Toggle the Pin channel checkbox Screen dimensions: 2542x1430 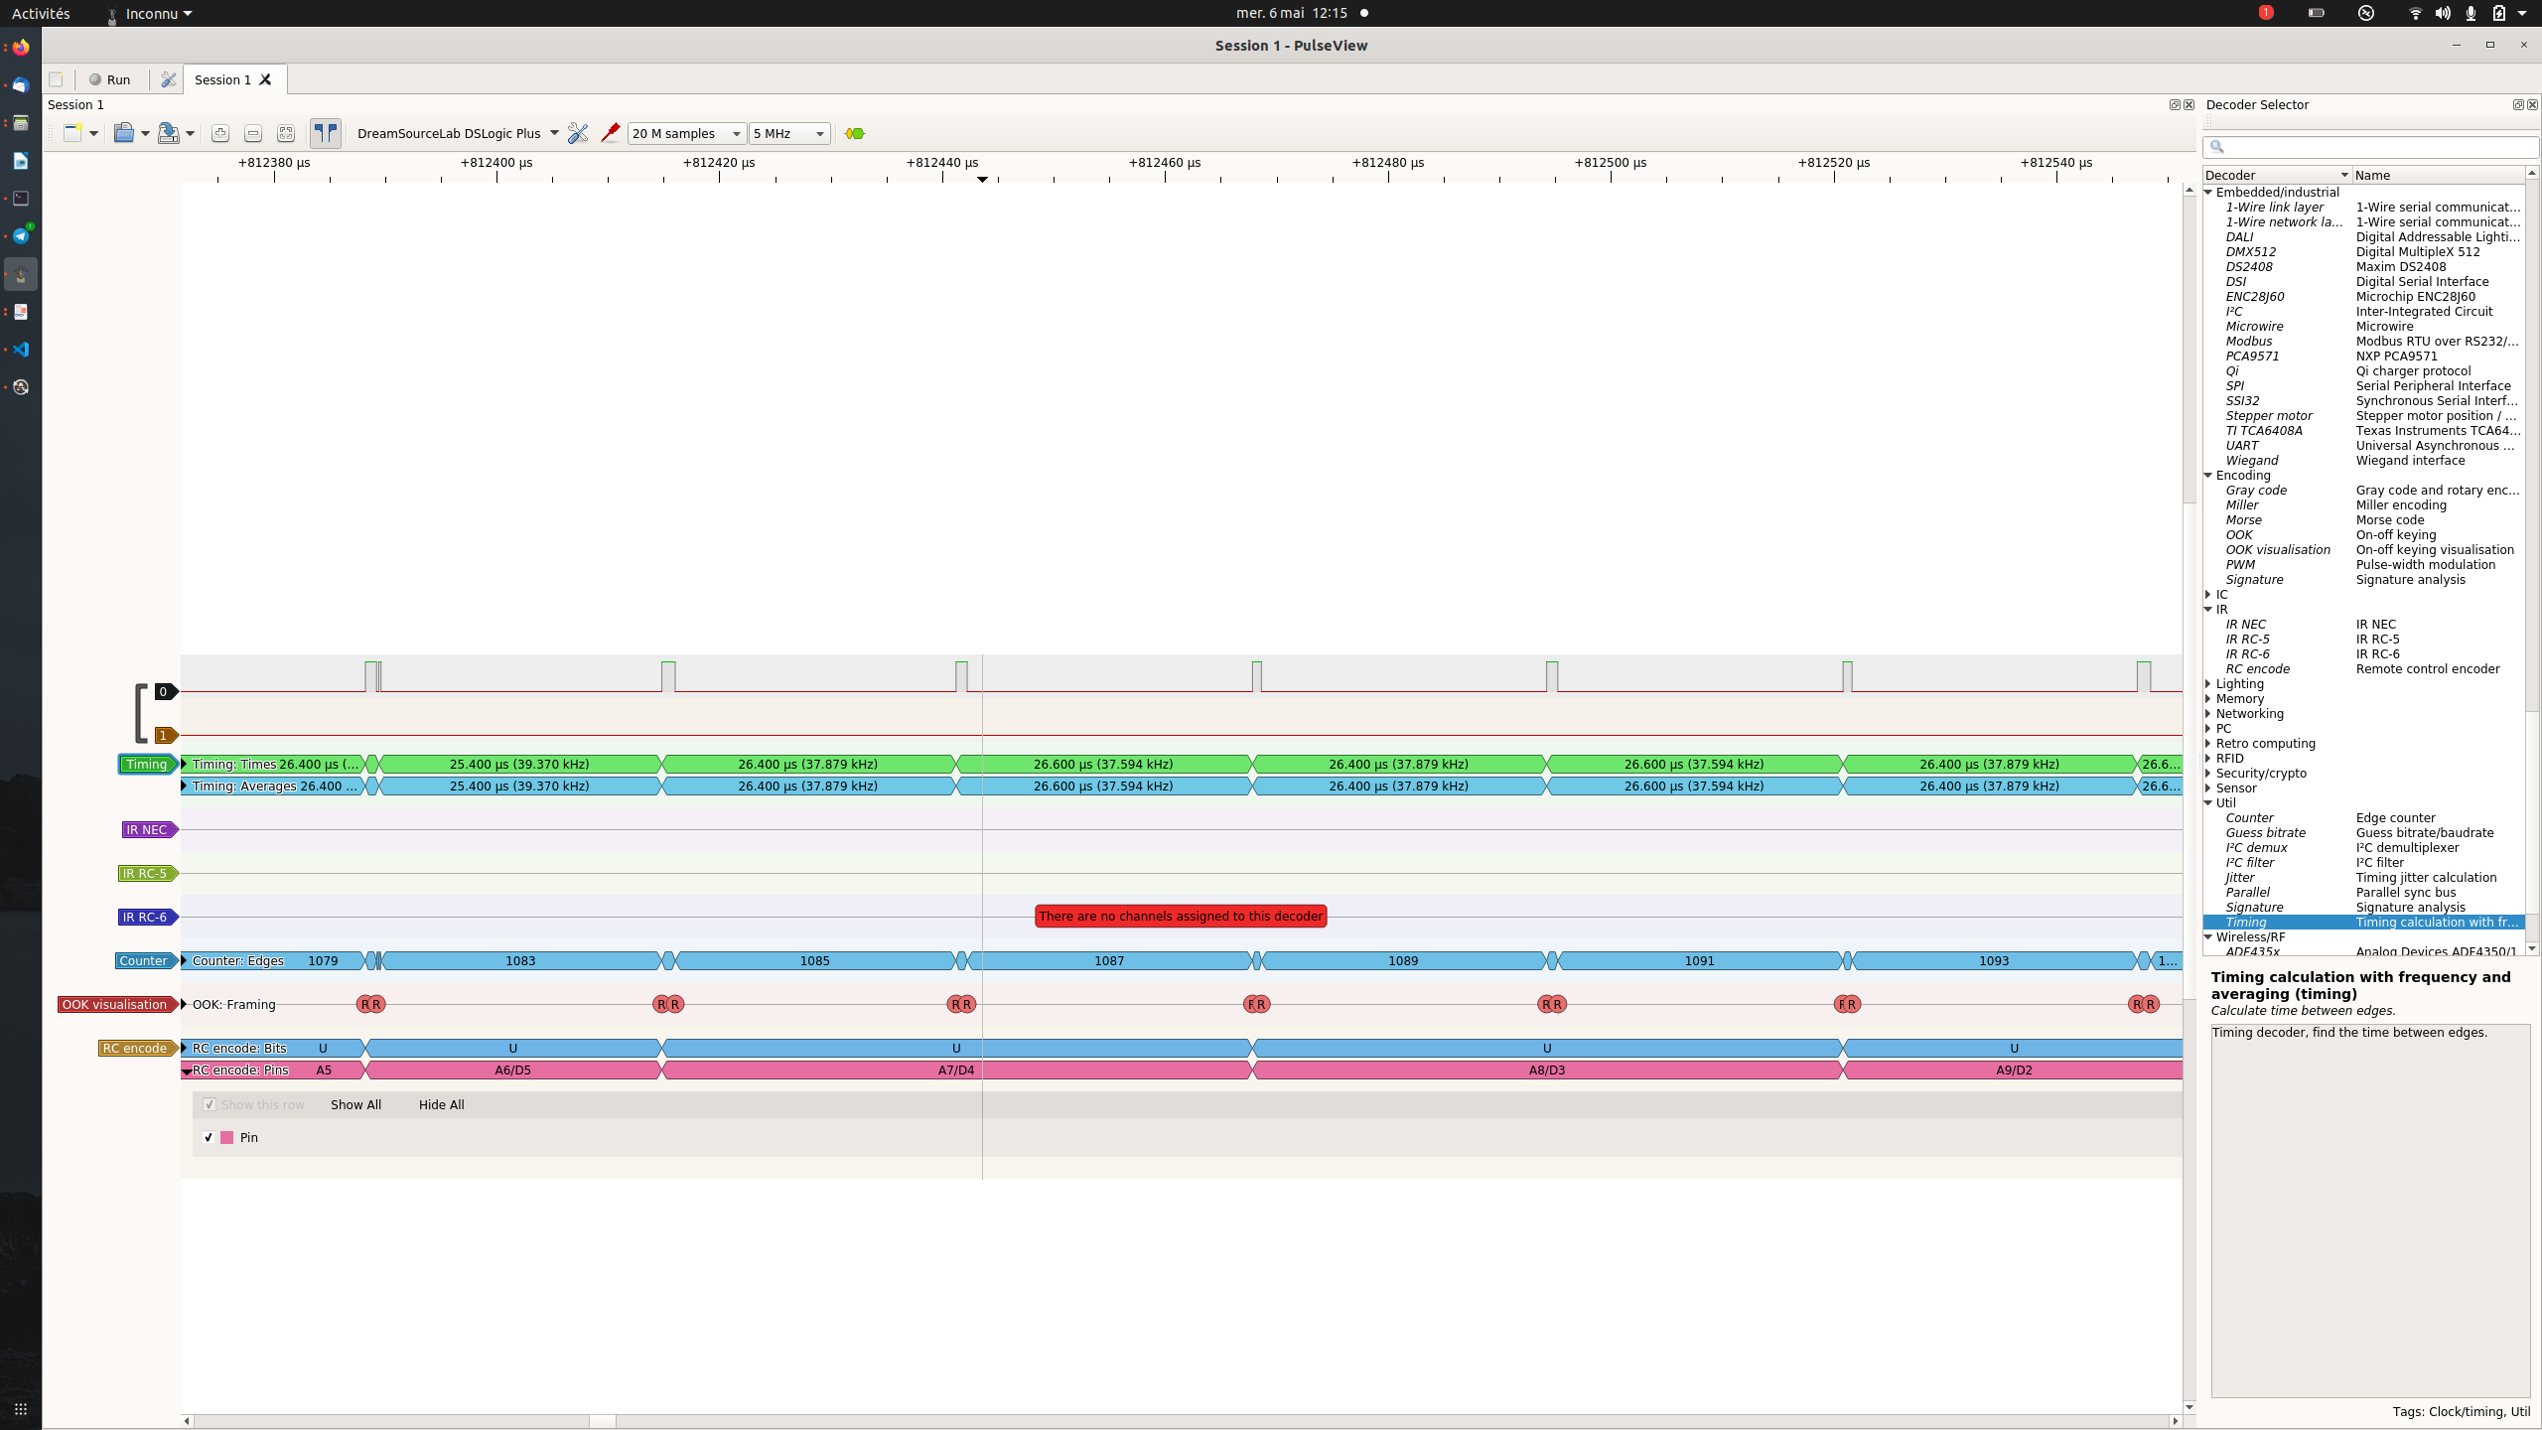[x=209, y=1137]
